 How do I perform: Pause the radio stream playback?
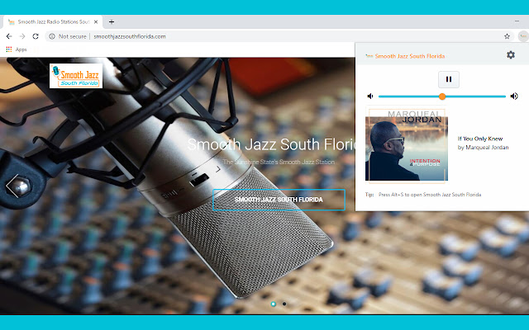coord(448,79)
